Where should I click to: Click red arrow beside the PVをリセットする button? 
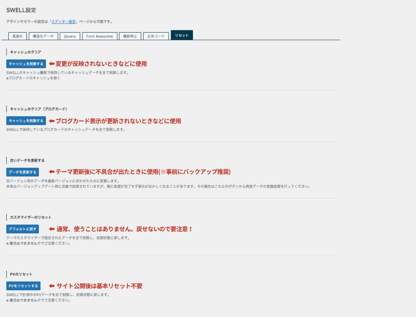52,286
